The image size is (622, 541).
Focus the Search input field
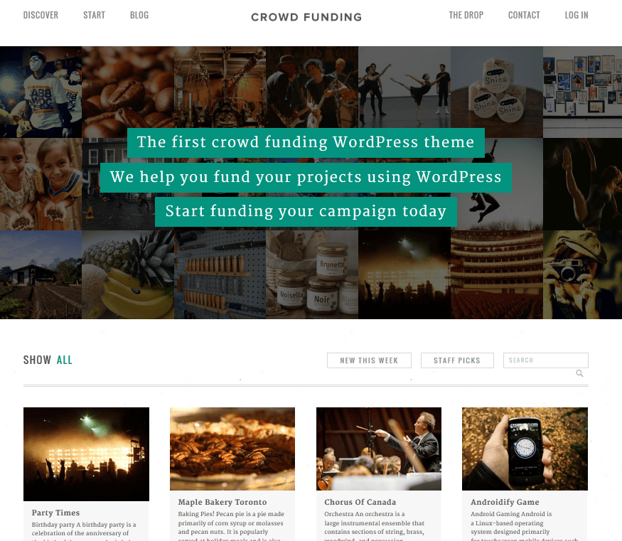tap(545, 360)
